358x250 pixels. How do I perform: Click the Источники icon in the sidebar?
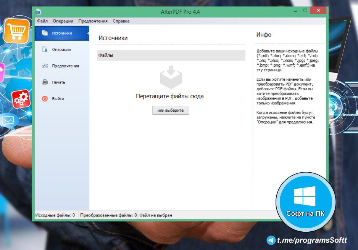pyautogui.click(x=45, y=33)
